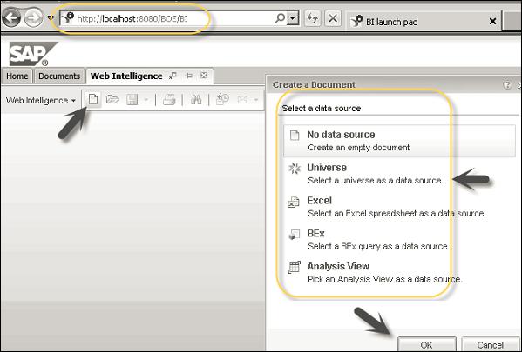Select the BI launch pad browser tab
The width and height of the screenshot is (522, 352).
click(x=424, y=22)
